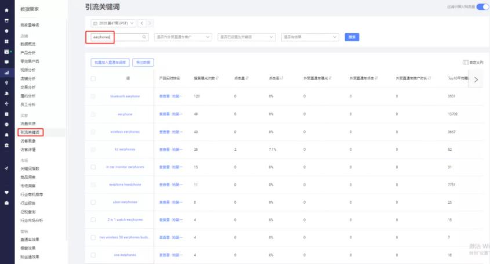Viewport: 490px width, 264px height.
Task: Tick the checkbox for bluetooth earphone row
Action: pos(93,96)
